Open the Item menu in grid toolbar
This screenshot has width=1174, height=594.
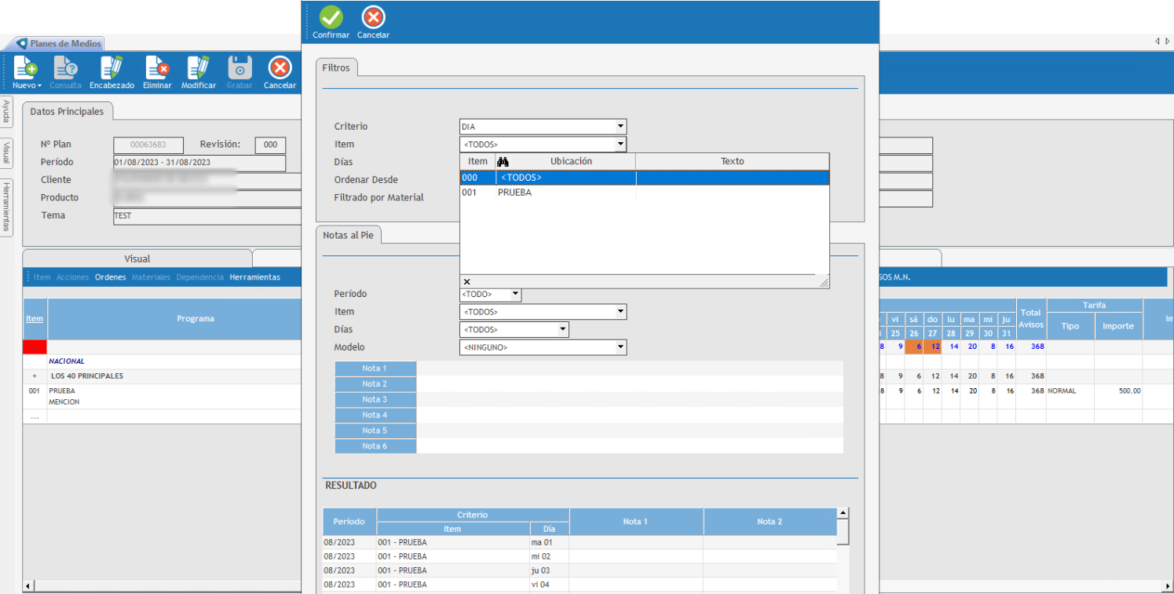42,277
